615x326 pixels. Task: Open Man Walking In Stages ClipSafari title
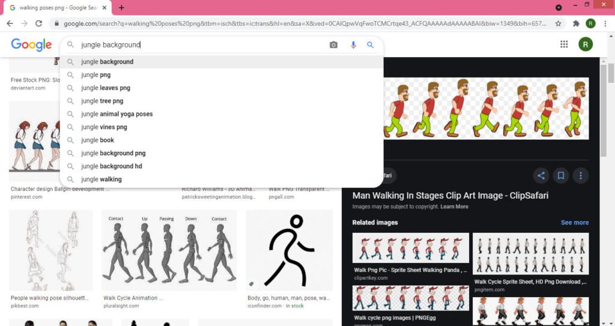pos(450,195)
